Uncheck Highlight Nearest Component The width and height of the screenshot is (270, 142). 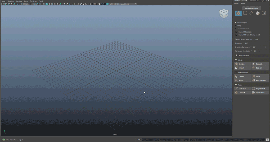point(236,35)
